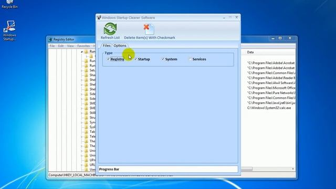This screenshot has height=189, width=336.
Task: Click folder icon of the URL key
Action: coord(86,164)
